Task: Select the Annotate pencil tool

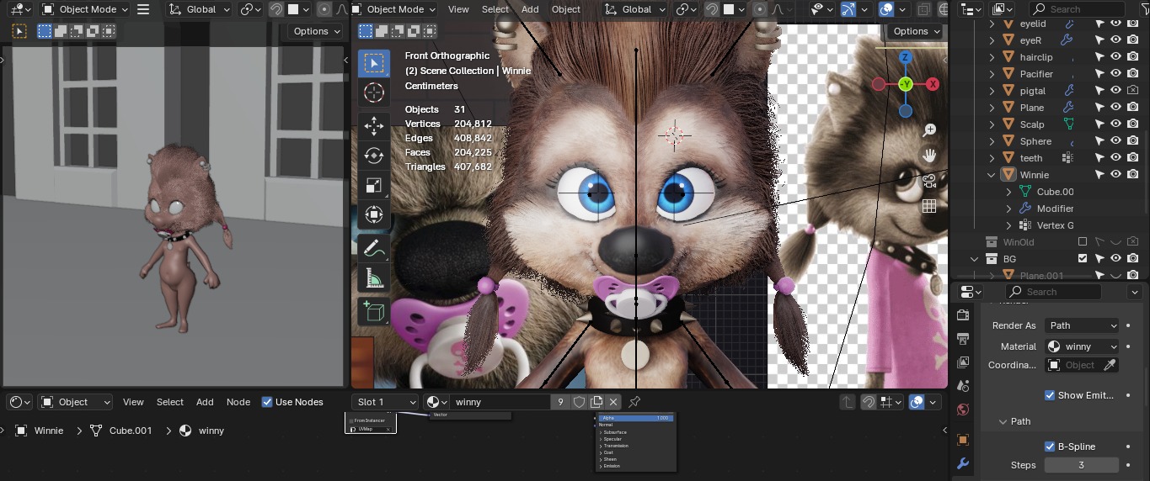Action: pos(374,249)
